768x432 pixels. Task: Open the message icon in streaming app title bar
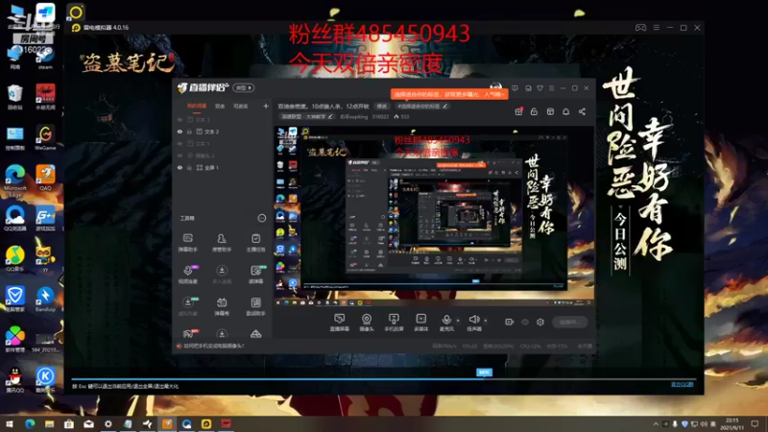515,88
